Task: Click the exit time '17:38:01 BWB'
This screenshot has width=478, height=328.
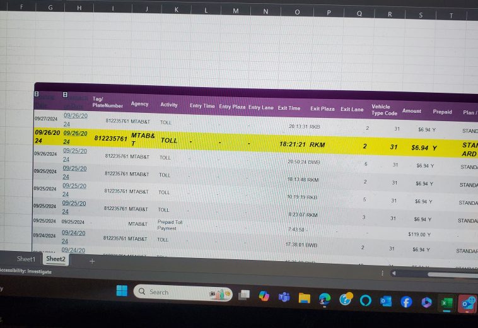Action: coord(301,245)
